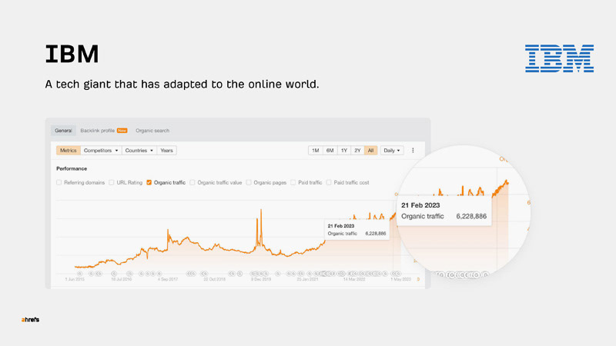Open the Daily interval dropdown

tap(392, 151)
